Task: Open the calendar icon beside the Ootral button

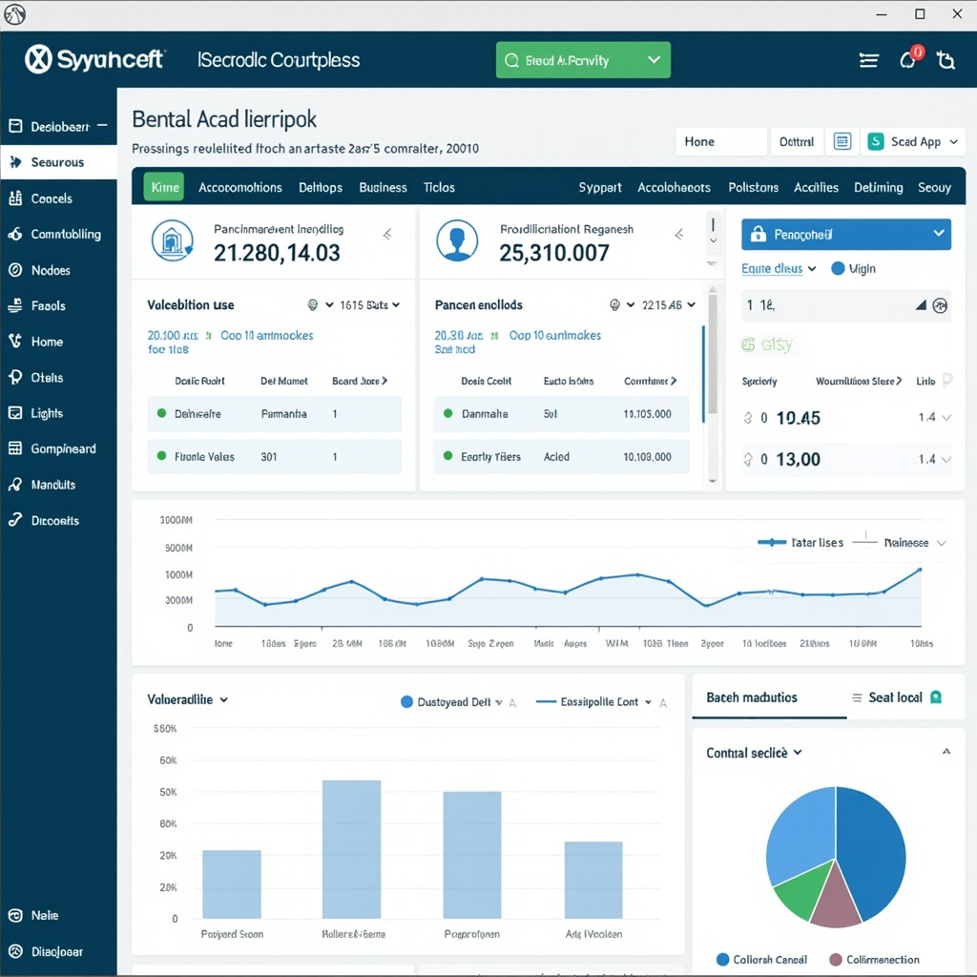Action: click(842, 141)
